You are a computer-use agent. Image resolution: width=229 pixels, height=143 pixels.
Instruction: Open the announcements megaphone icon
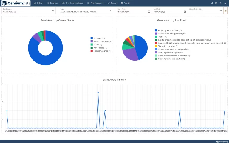212,3
